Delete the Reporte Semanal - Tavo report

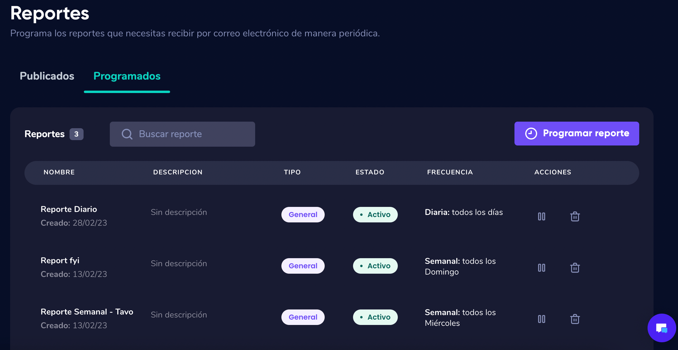tap(575, 319)
